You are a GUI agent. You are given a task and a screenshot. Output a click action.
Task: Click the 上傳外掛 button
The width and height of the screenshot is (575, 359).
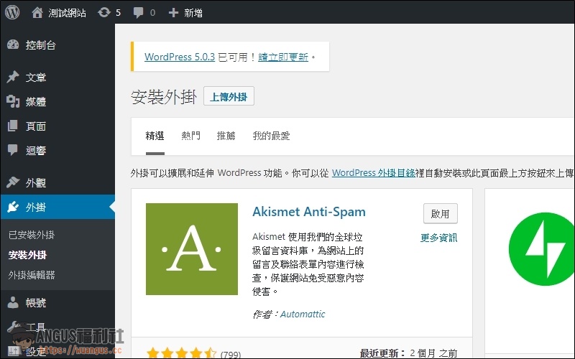pyautogui.click(x=229, y=97)
